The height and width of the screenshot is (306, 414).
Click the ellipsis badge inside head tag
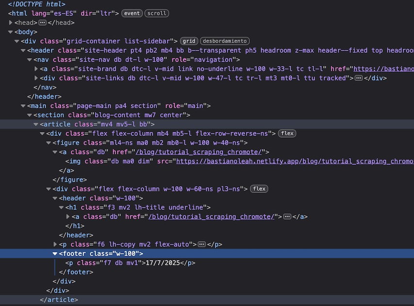(42, 23)
